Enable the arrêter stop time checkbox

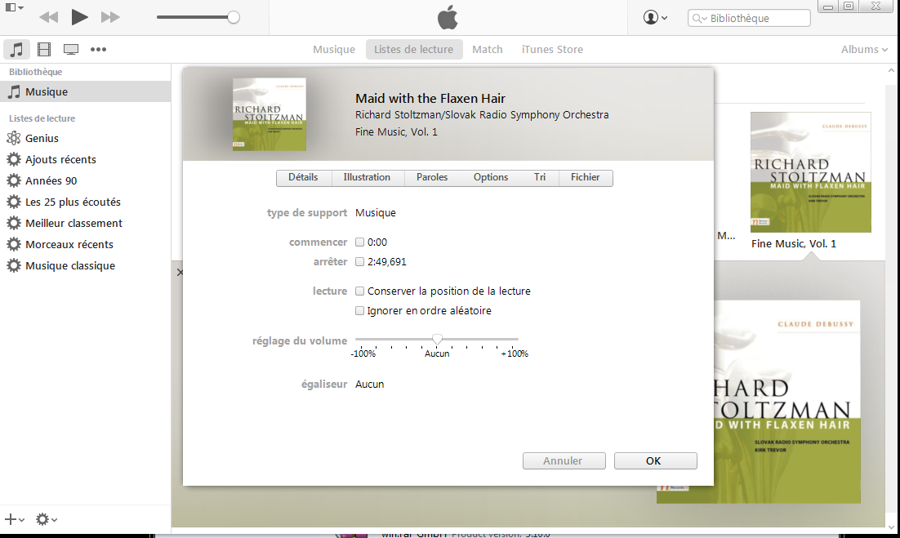(360, 261)
